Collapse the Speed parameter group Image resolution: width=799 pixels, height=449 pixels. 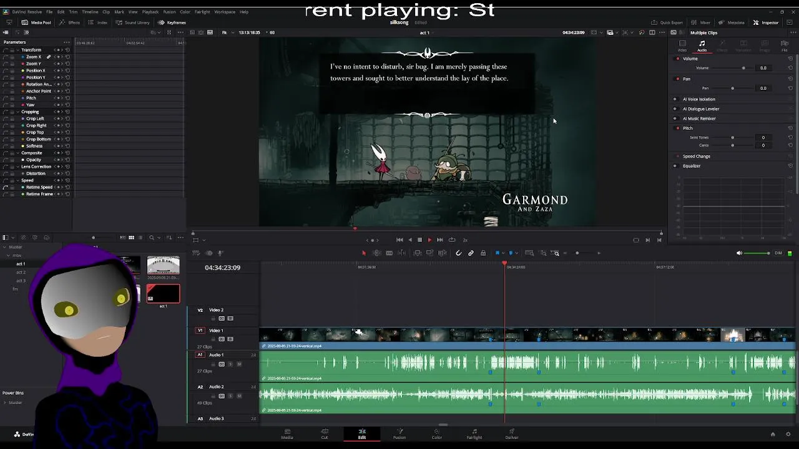pos(18,180)
